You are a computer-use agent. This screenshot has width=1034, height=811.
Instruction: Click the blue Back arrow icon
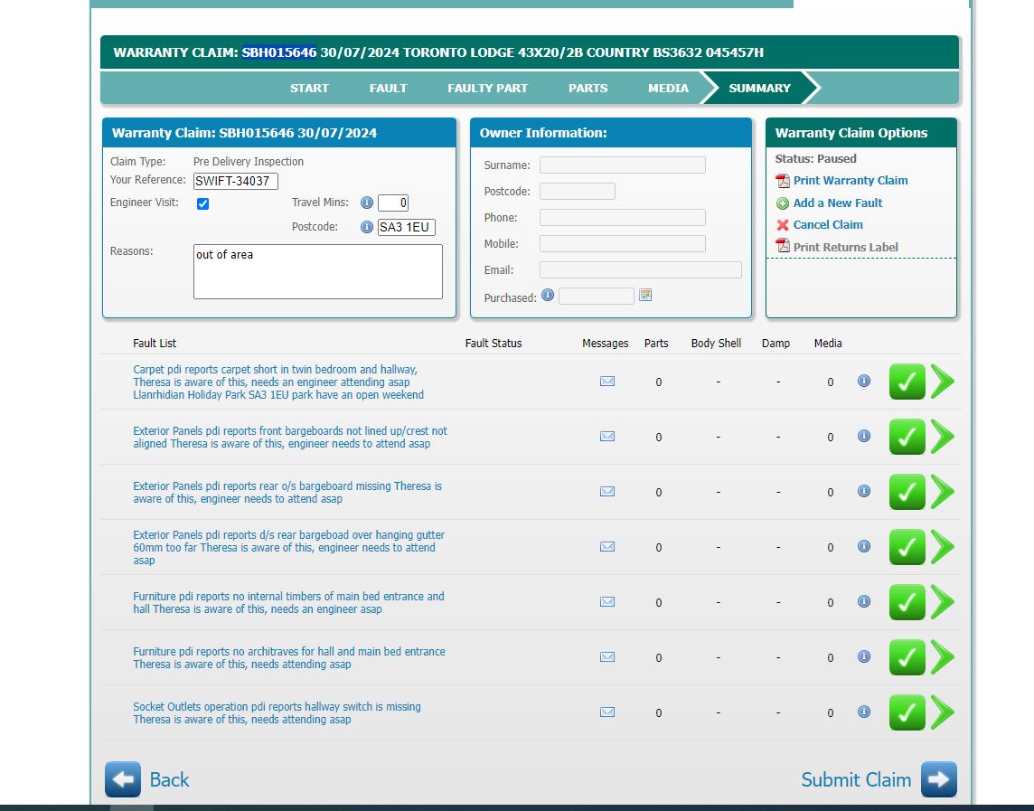(123, 779)
